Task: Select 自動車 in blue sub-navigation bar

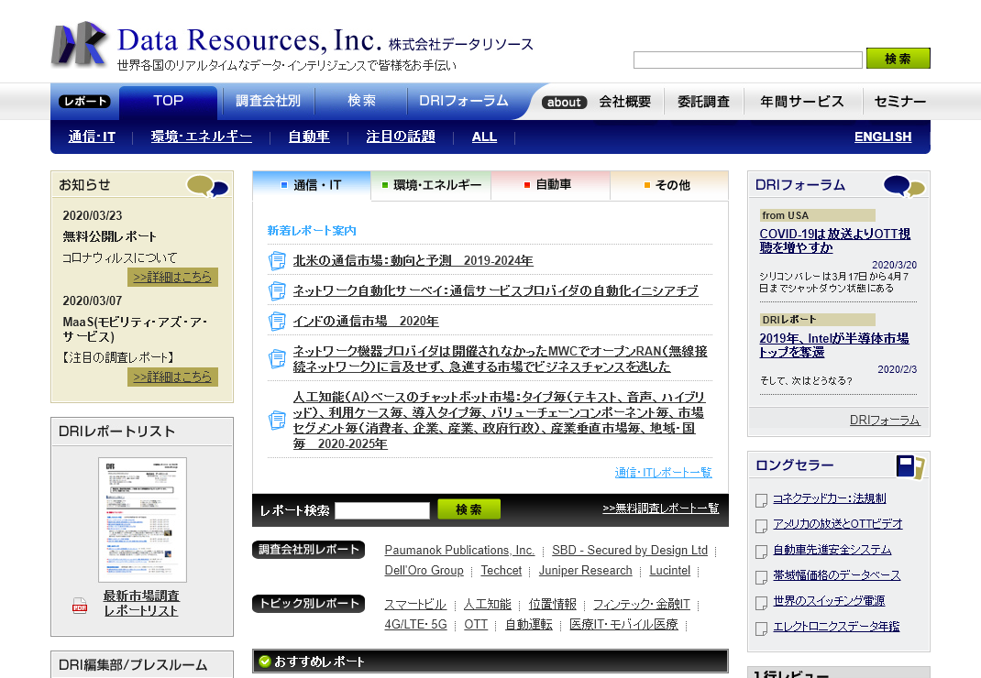Action: [309, 137]
